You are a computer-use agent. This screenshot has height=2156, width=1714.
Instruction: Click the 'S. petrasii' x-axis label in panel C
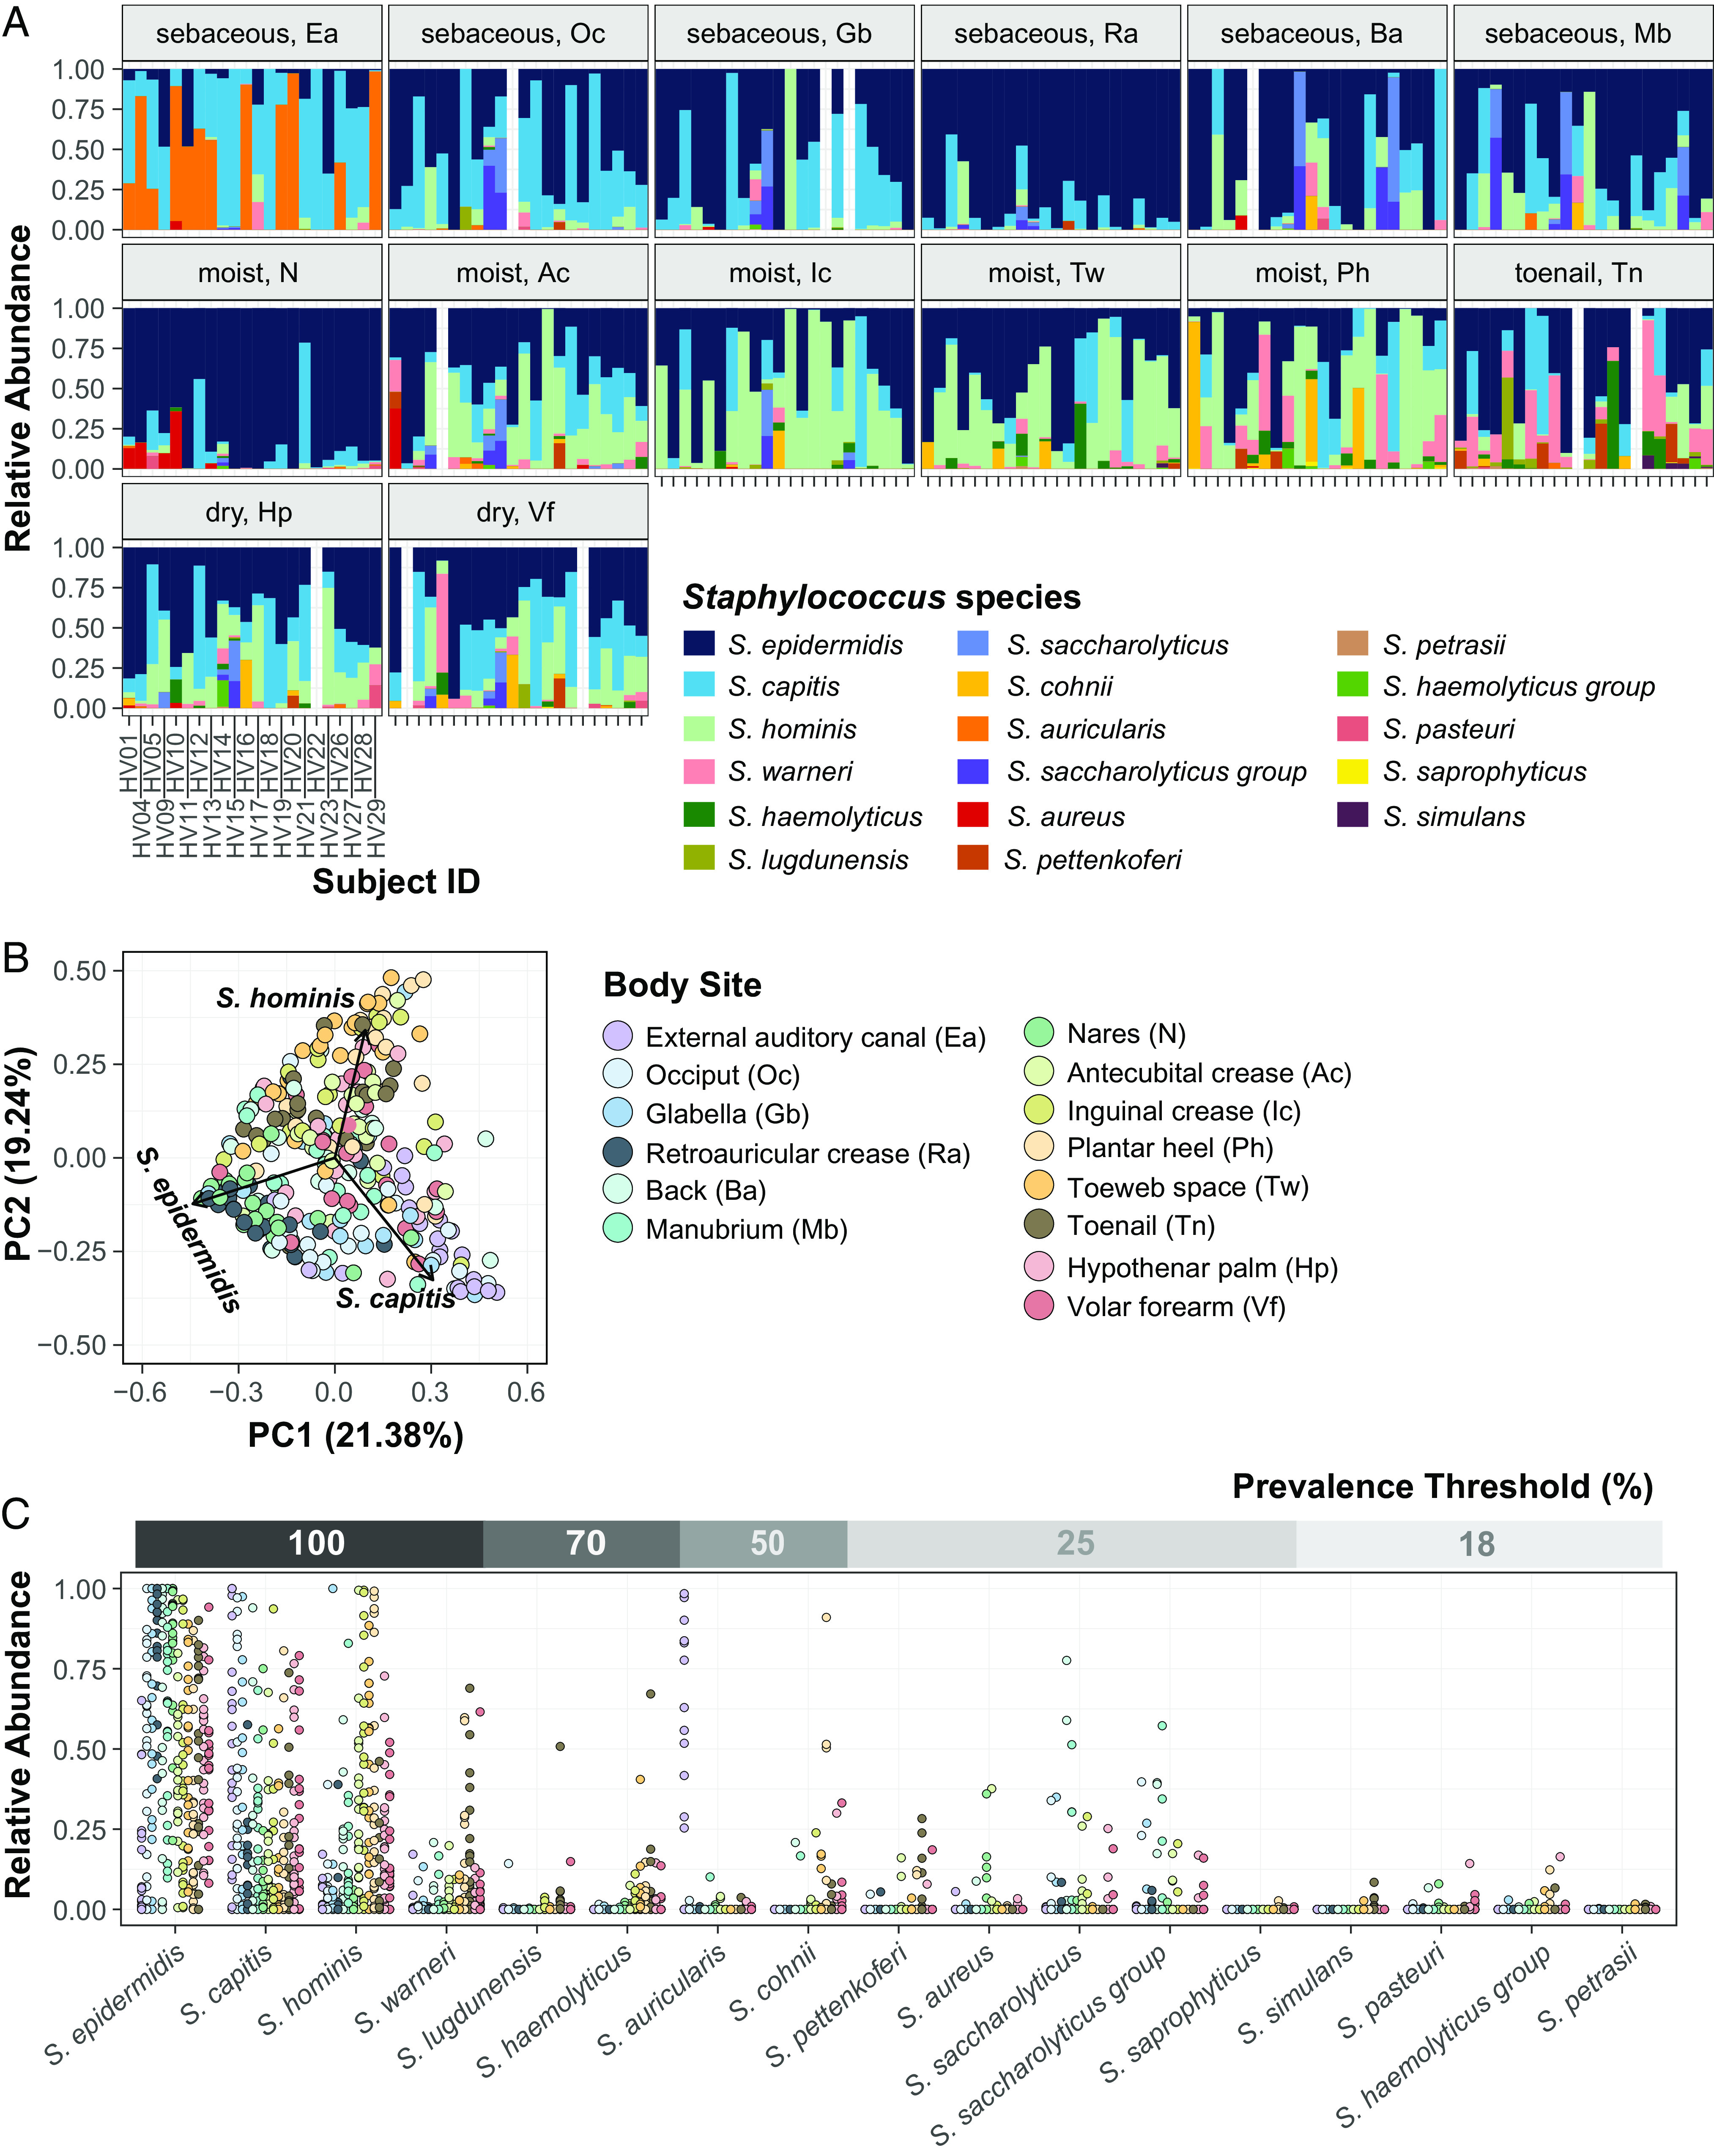(x=1588, y=1989)
